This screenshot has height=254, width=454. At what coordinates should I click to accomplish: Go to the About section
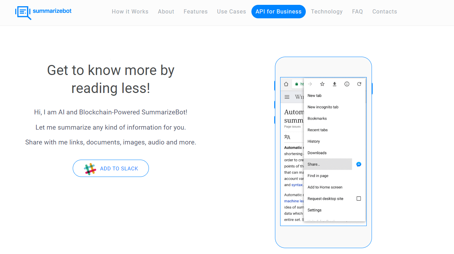coord(166,11)
